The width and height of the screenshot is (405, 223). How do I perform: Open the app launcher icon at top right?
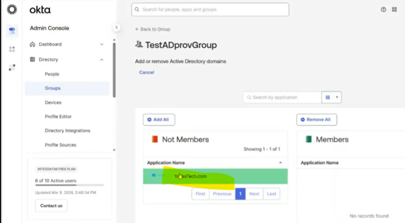pos(394,10)
